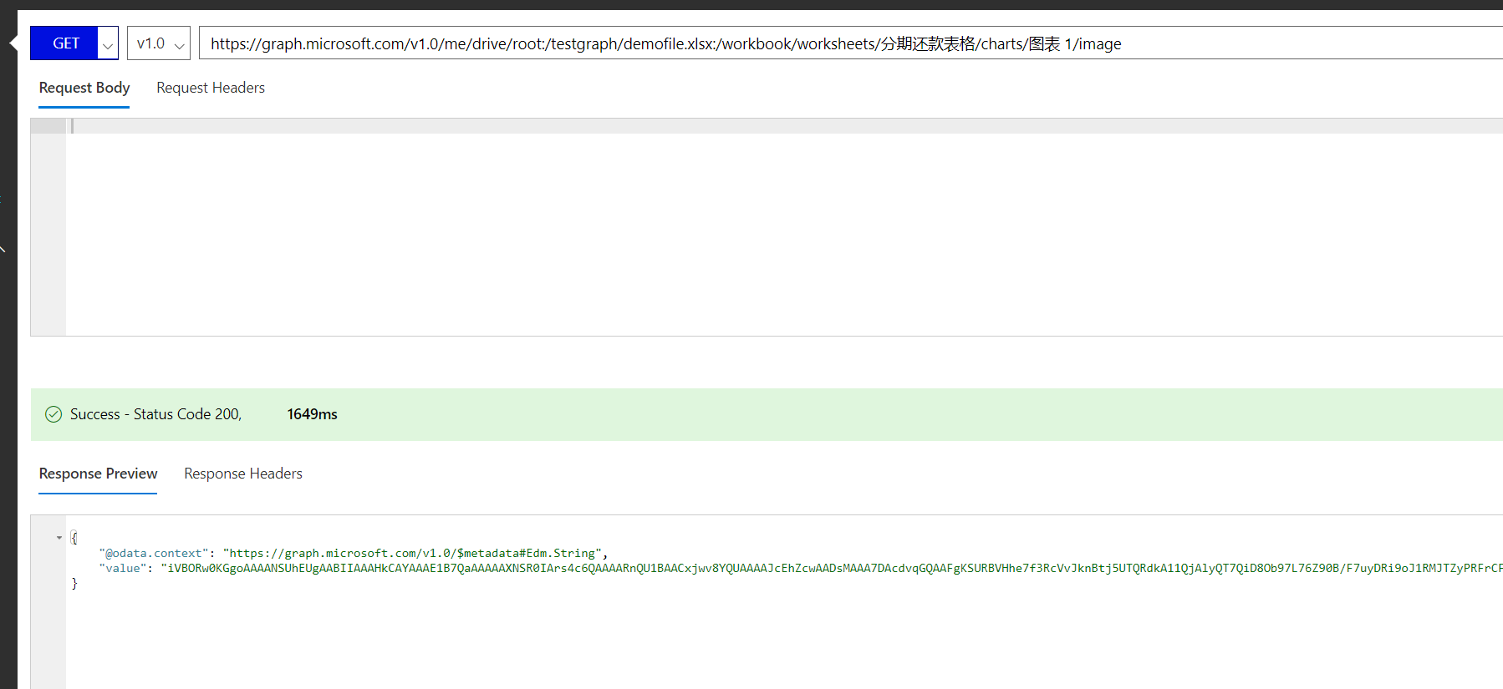1503x689 pixels.
Task: Collapse the JSON response root object
Action: pyautogui.click(x=59, y=538)
